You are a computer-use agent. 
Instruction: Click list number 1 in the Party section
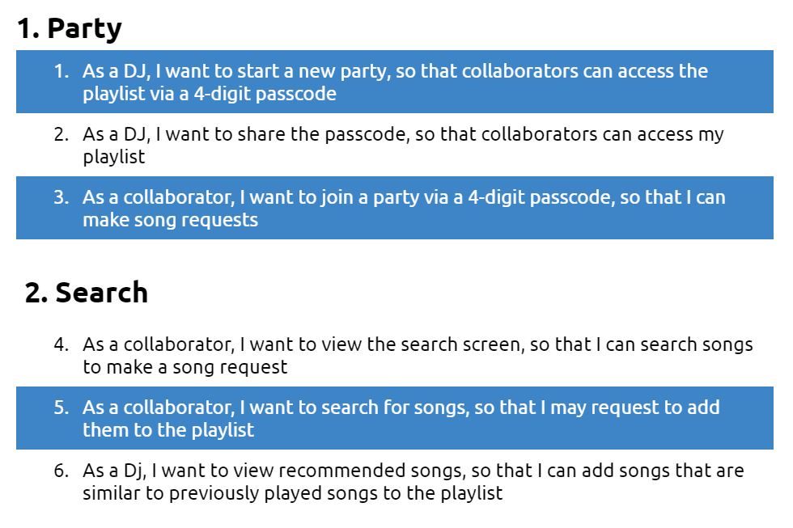click(x=61, y=71)
